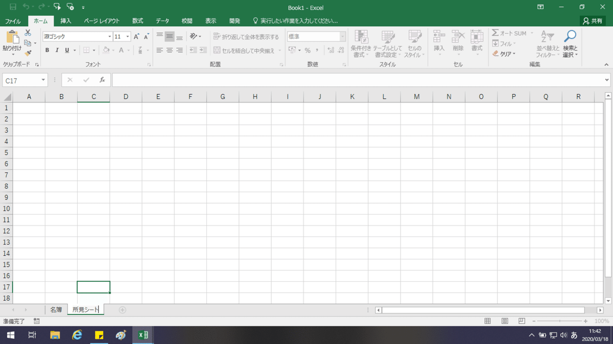
Task: Open the Find and Select (検索と選択) menu
Action: pos(570,43)
